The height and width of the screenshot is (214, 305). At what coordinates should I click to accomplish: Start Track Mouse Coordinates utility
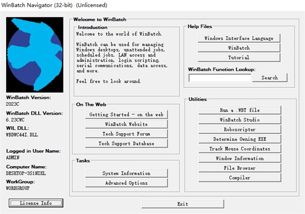[x=239, y=149]
